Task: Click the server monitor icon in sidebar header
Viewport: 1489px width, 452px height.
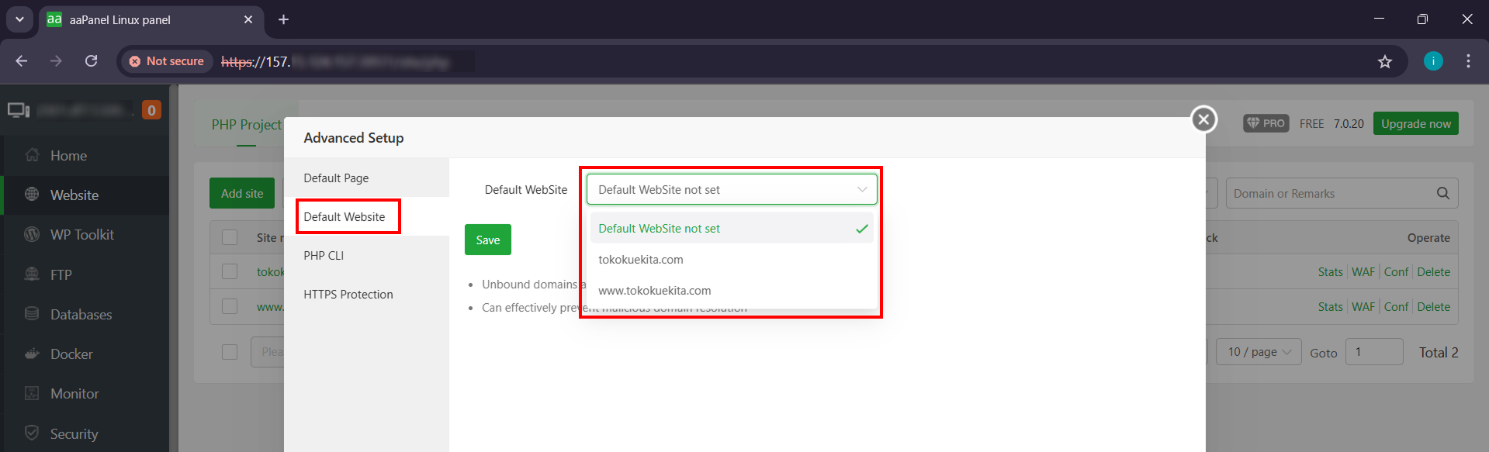Action: (19, 110)
